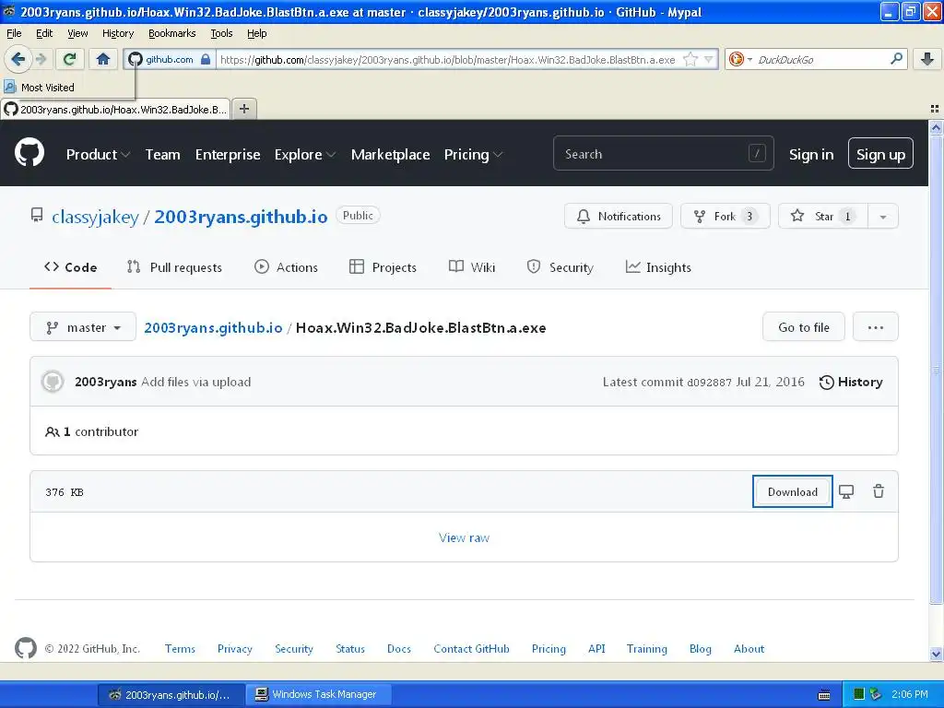Screen dimensions: 944x708
Task: Open the file History link
Action: [851, 382]
